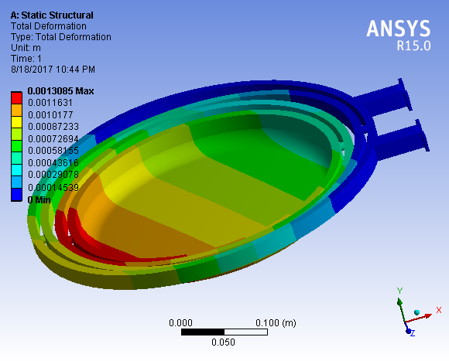Click the '0.00058155' legend value
449x361 pixels.
(x=53, y=151)
